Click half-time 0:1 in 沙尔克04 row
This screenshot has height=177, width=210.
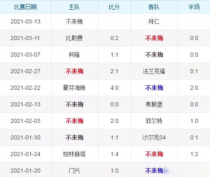click(x=194, y=137)
